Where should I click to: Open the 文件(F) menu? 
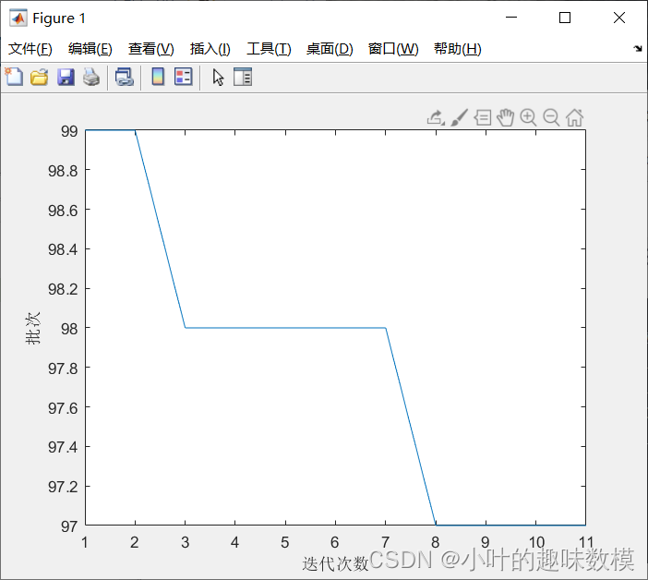(30, 49)
